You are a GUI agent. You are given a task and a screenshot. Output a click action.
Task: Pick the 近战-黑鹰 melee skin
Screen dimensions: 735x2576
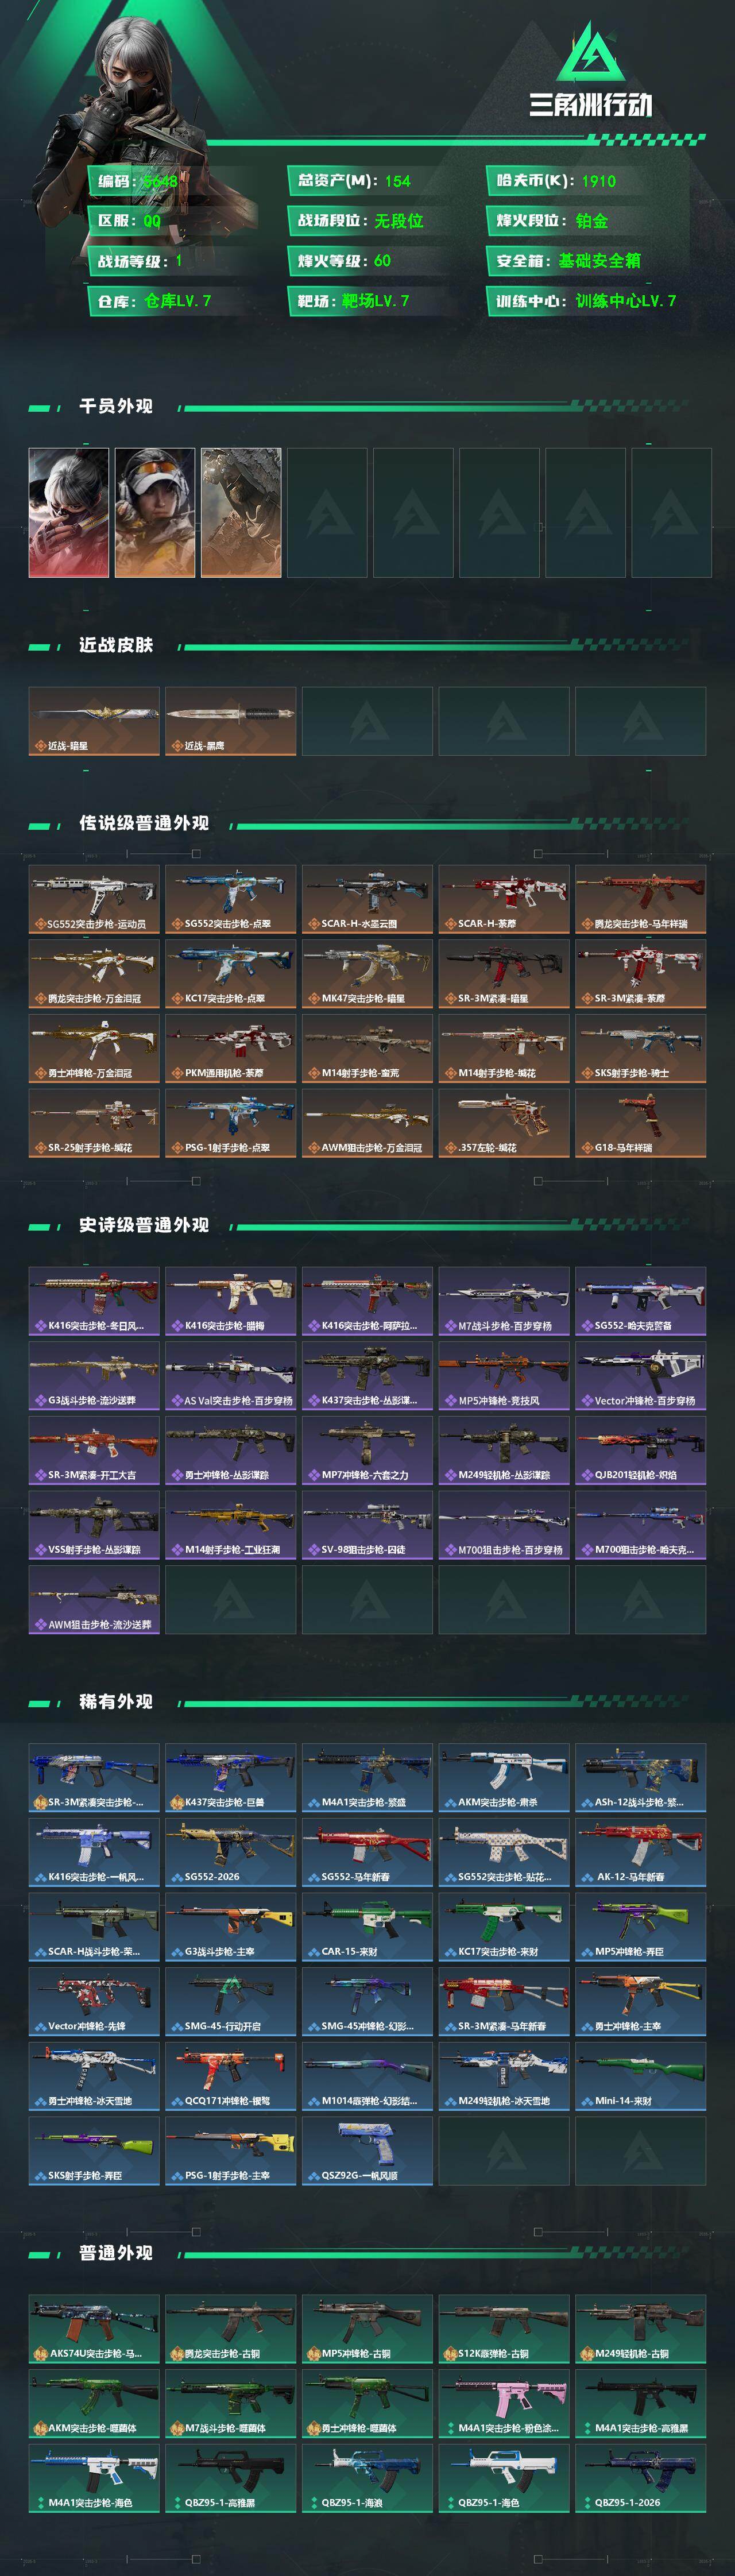pos(231,721)
